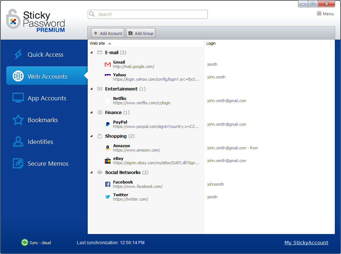Open the Bookmarks section

pos(47,120)
